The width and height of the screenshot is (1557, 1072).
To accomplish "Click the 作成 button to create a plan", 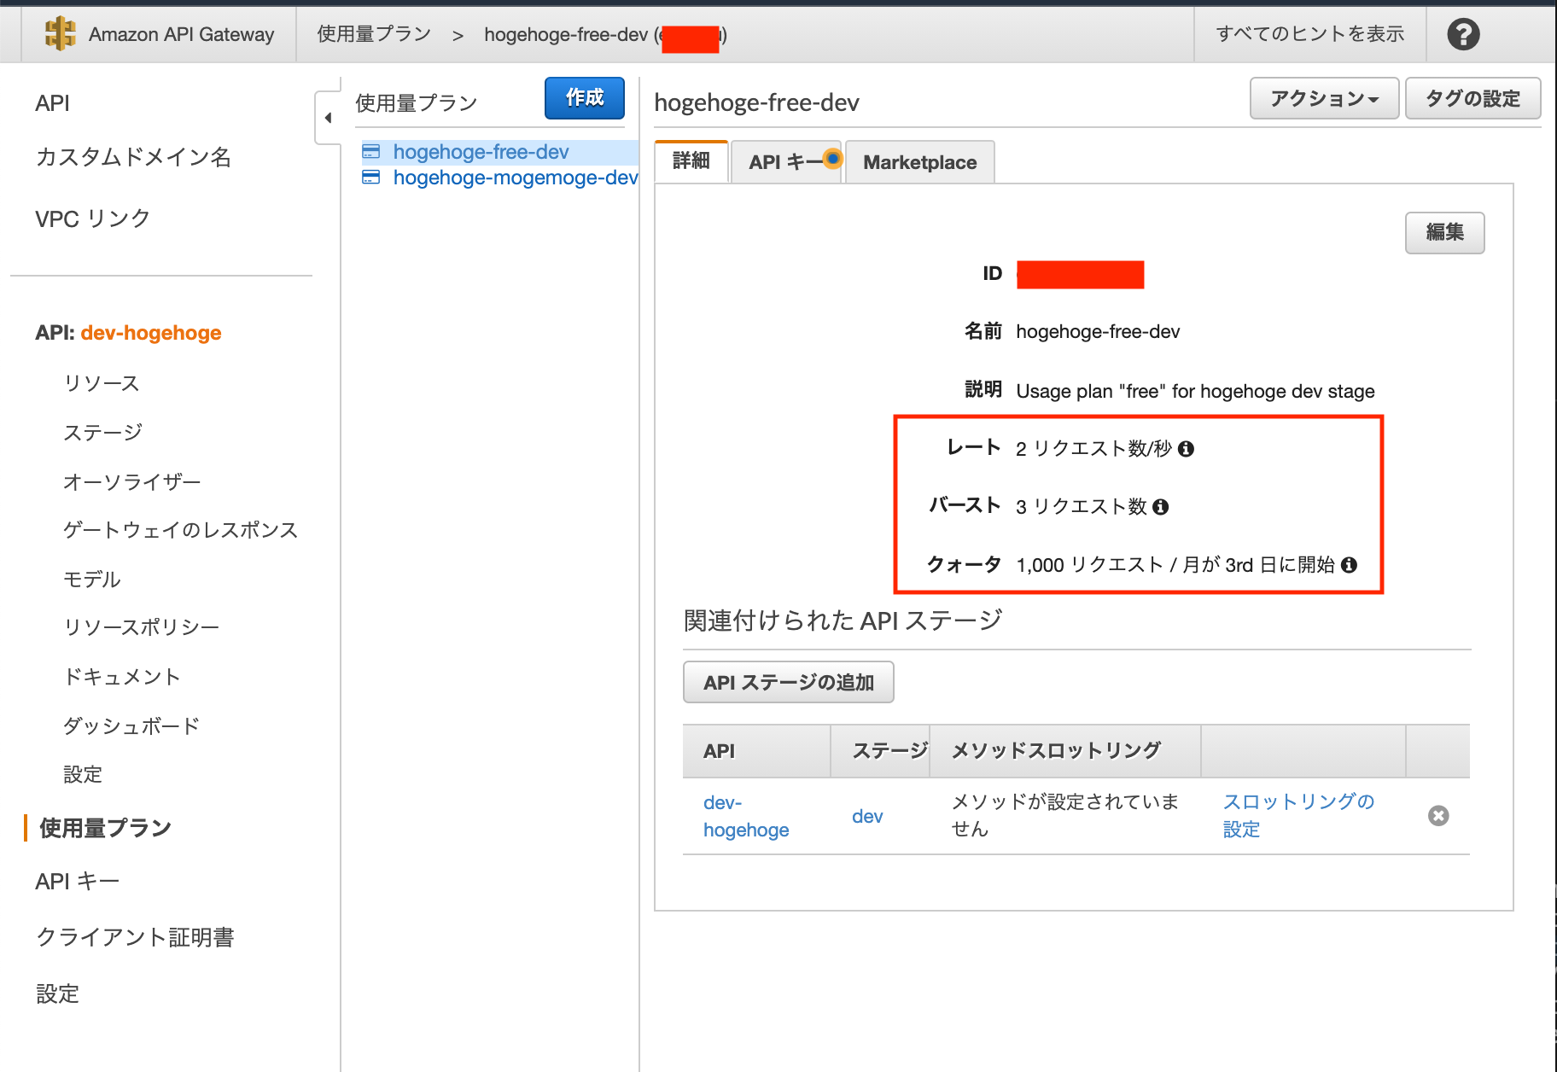I will click(585, 98).
